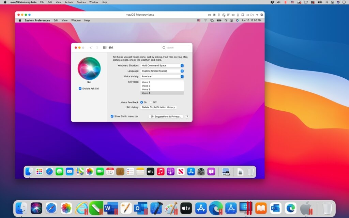The height and width of the screenshot is (218, 349).
Task: Turn Voice Feedback Off
Action: tap(151, 102)
